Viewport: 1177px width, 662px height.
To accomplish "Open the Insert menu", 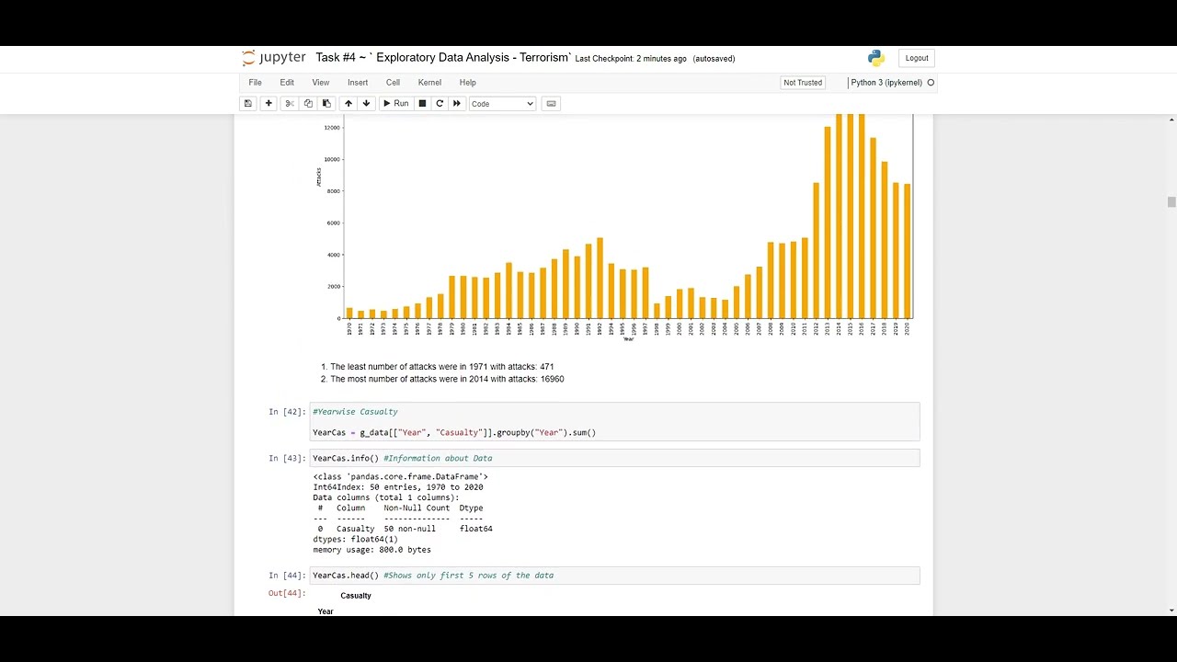I will coord(358,83).
